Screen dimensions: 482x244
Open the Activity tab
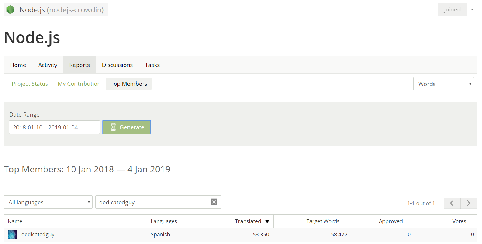[x=48, y=65]
